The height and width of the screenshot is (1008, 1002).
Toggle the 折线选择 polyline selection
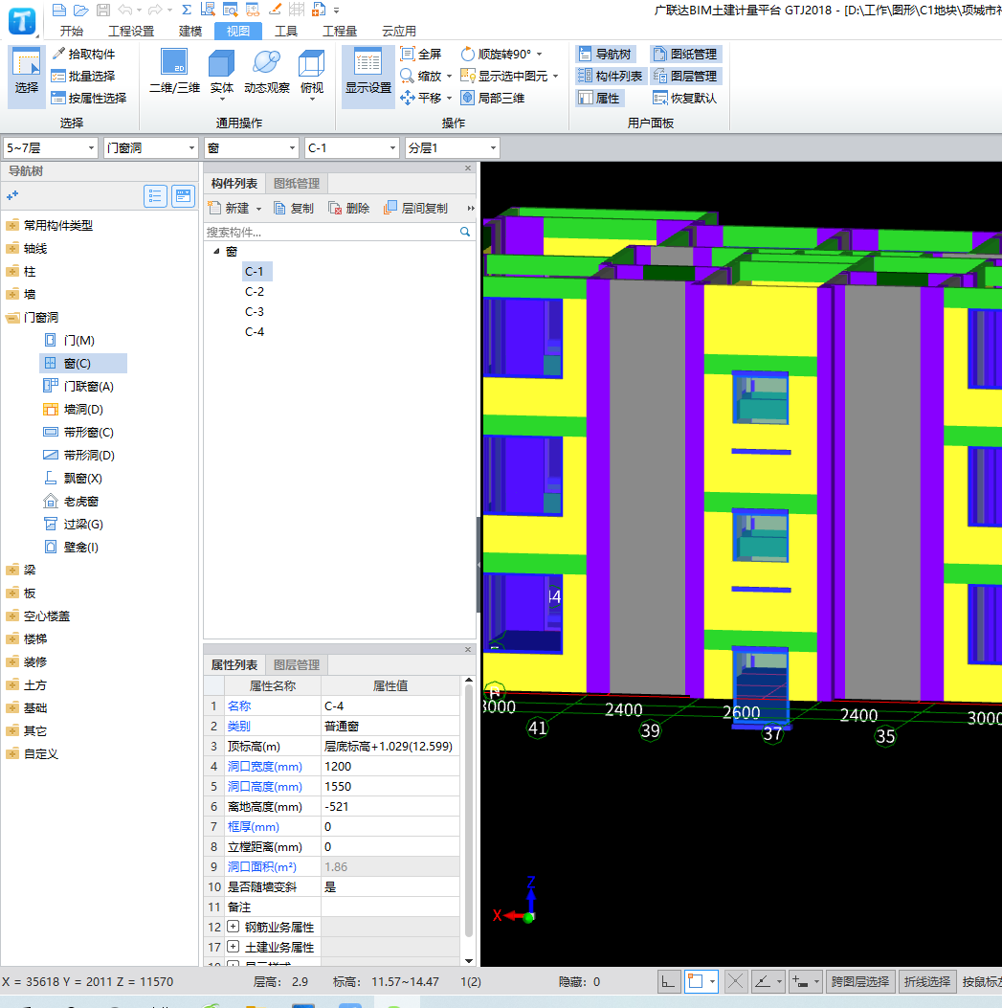click(926, 981)
